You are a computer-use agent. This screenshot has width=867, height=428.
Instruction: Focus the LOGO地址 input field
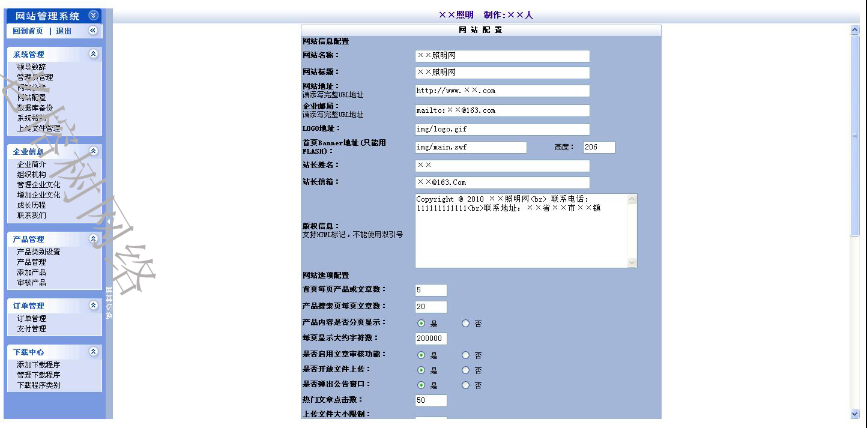pyautogui.click(x=503, y=129)
